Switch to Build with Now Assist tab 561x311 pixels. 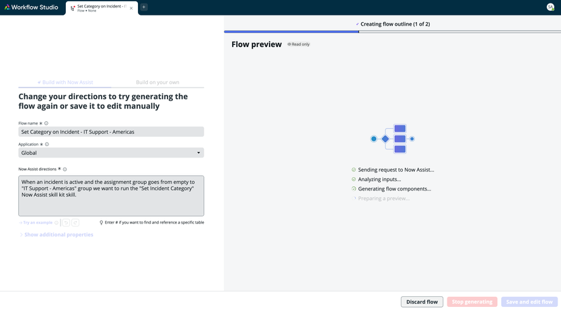(65, 82)
